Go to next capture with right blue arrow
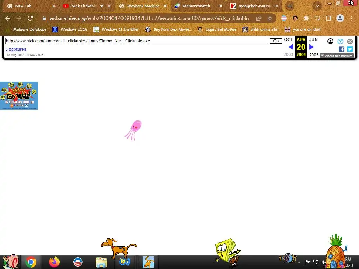Image resolution: width=359 pixels, height=269 pixels. tap(311, 47)
